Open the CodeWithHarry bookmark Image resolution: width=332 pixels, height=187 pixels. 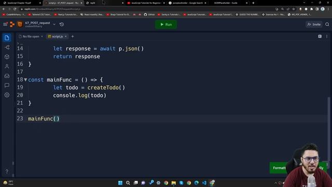[x=14, y=15]
